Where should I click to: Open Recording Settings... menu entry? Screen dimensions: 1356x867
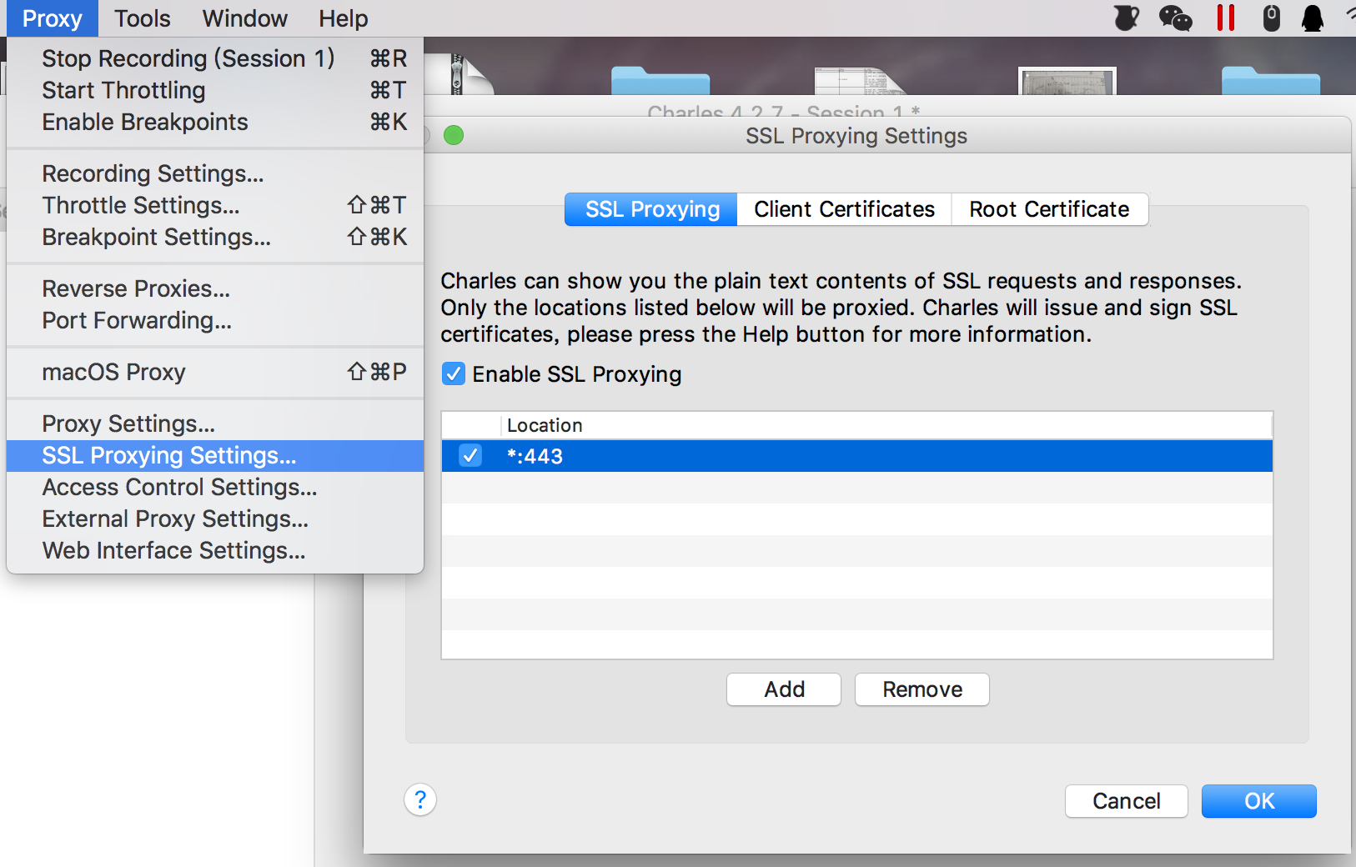[215, 173]
